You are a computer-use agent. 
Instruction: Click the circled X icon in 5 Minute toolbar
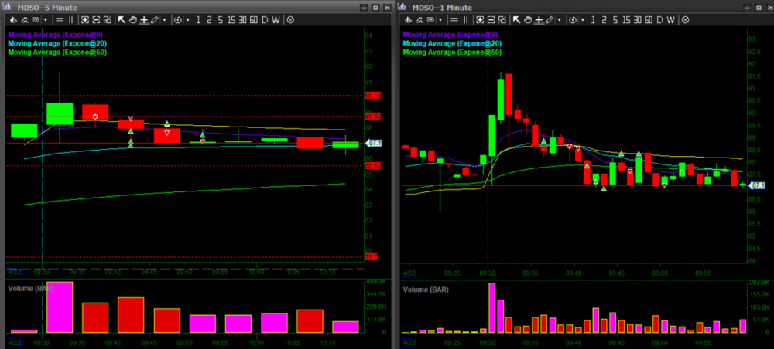point(290,19)
